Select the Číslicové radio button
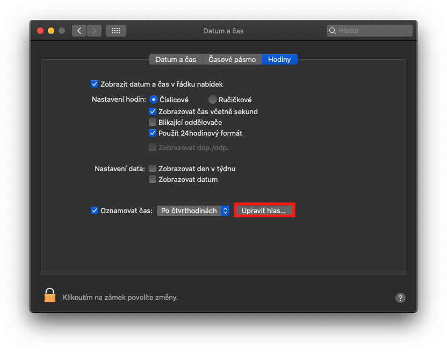 click(153, 100)
